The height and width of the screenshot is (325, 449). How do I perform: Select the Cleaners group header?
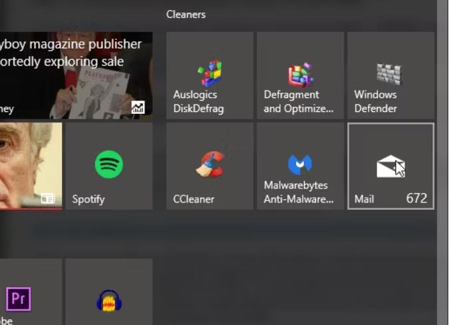pos(186,15)
